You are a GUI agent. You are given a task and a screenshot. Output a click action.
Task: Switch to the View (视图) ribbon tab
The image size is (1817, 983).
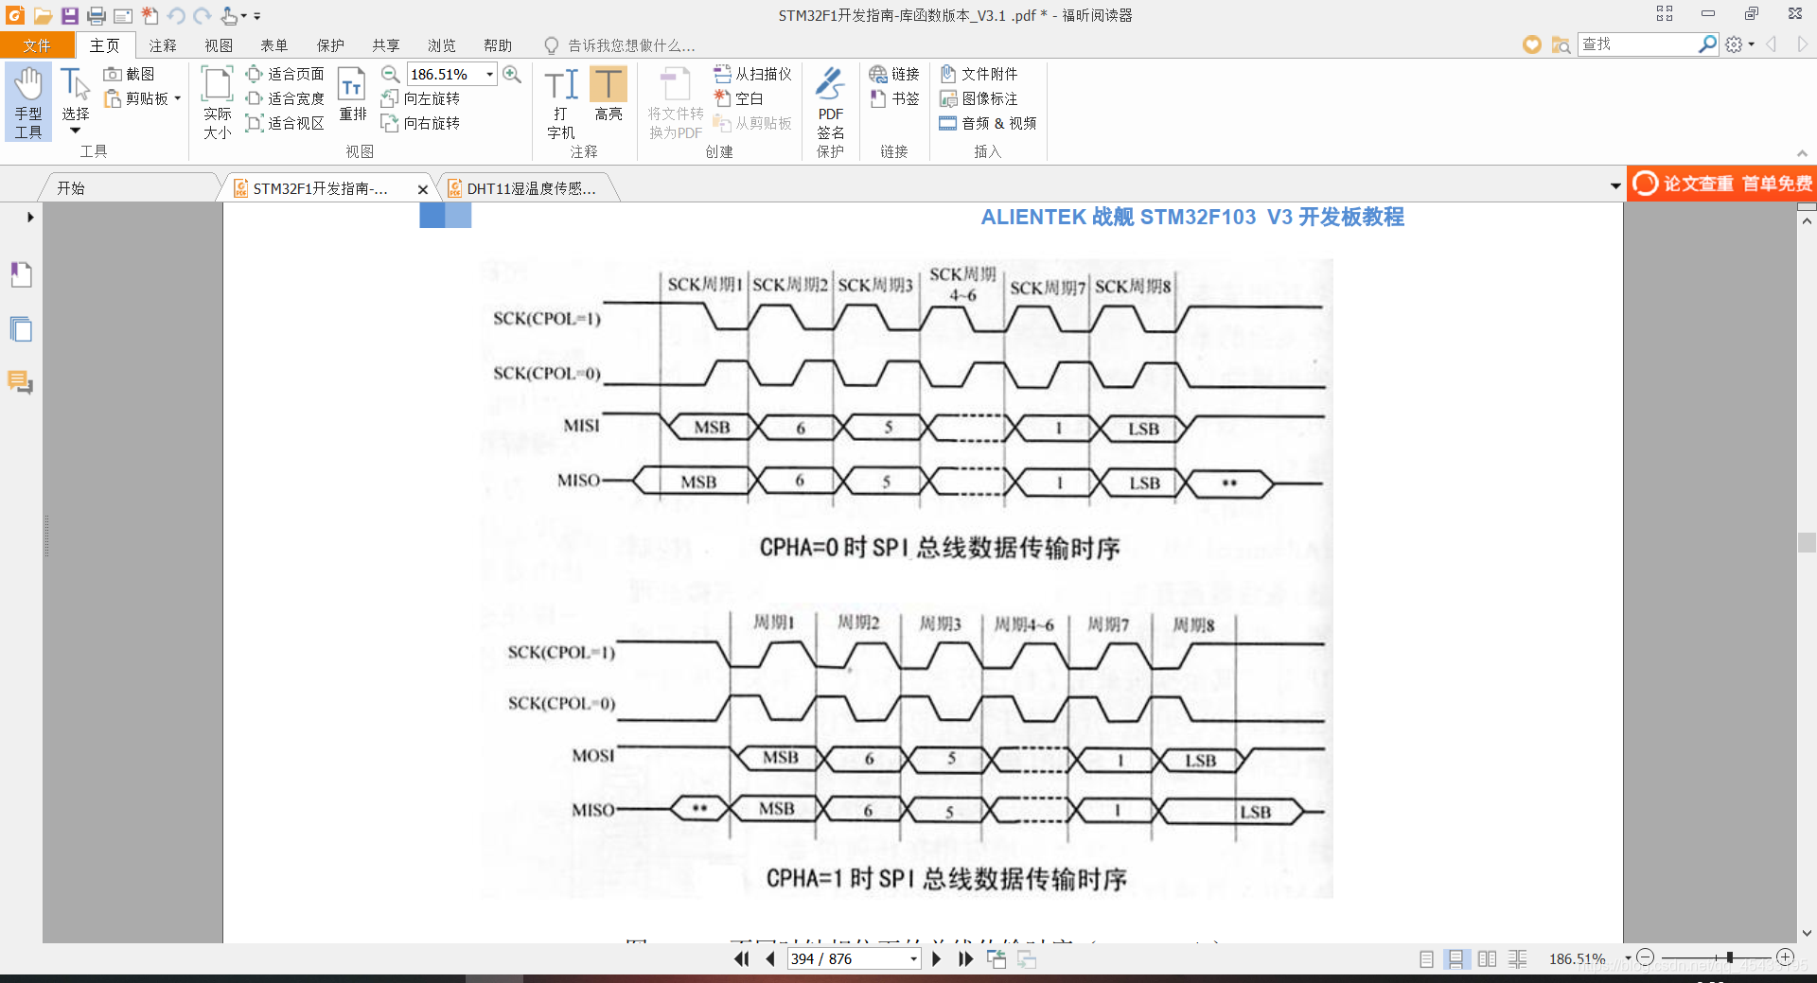coord(219,45)
